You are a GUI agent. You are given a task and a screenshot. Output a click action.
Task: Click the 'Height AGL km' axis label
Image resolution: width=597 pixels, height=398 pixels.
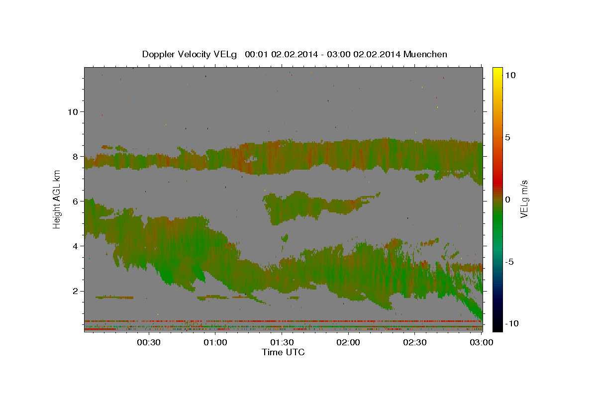tap(57, 199)
